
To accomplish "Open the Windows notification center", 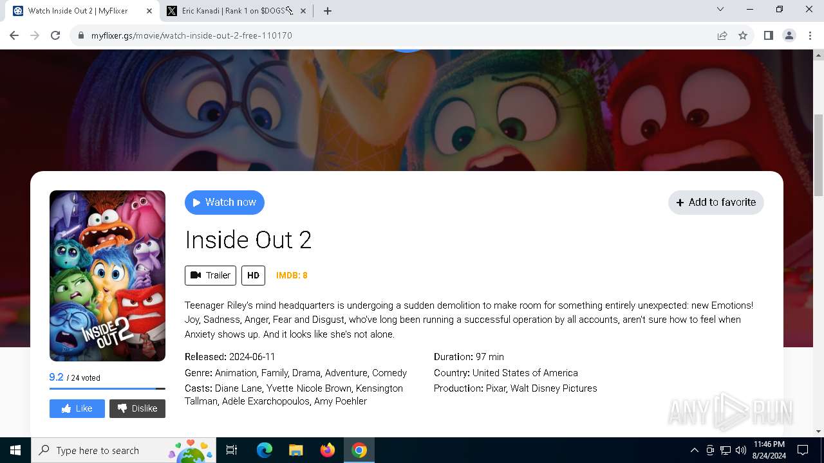I will click(803, 450).
